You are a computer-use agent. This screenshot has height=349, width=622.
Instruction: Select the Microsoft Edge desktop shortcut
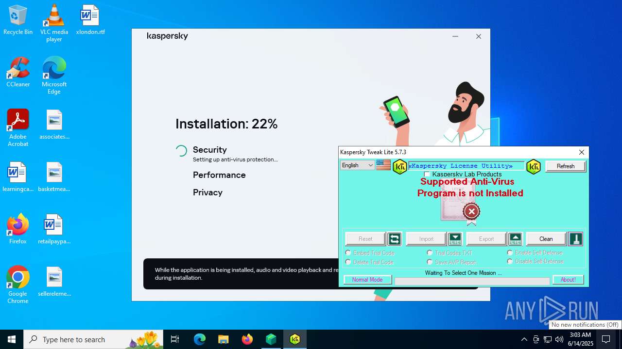point(54,76)
